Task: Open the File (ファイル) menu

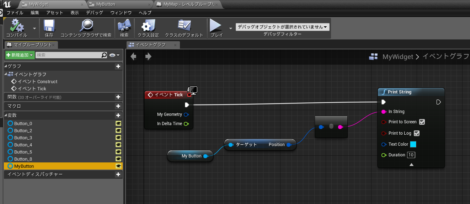Action: [x=15, y=12]
